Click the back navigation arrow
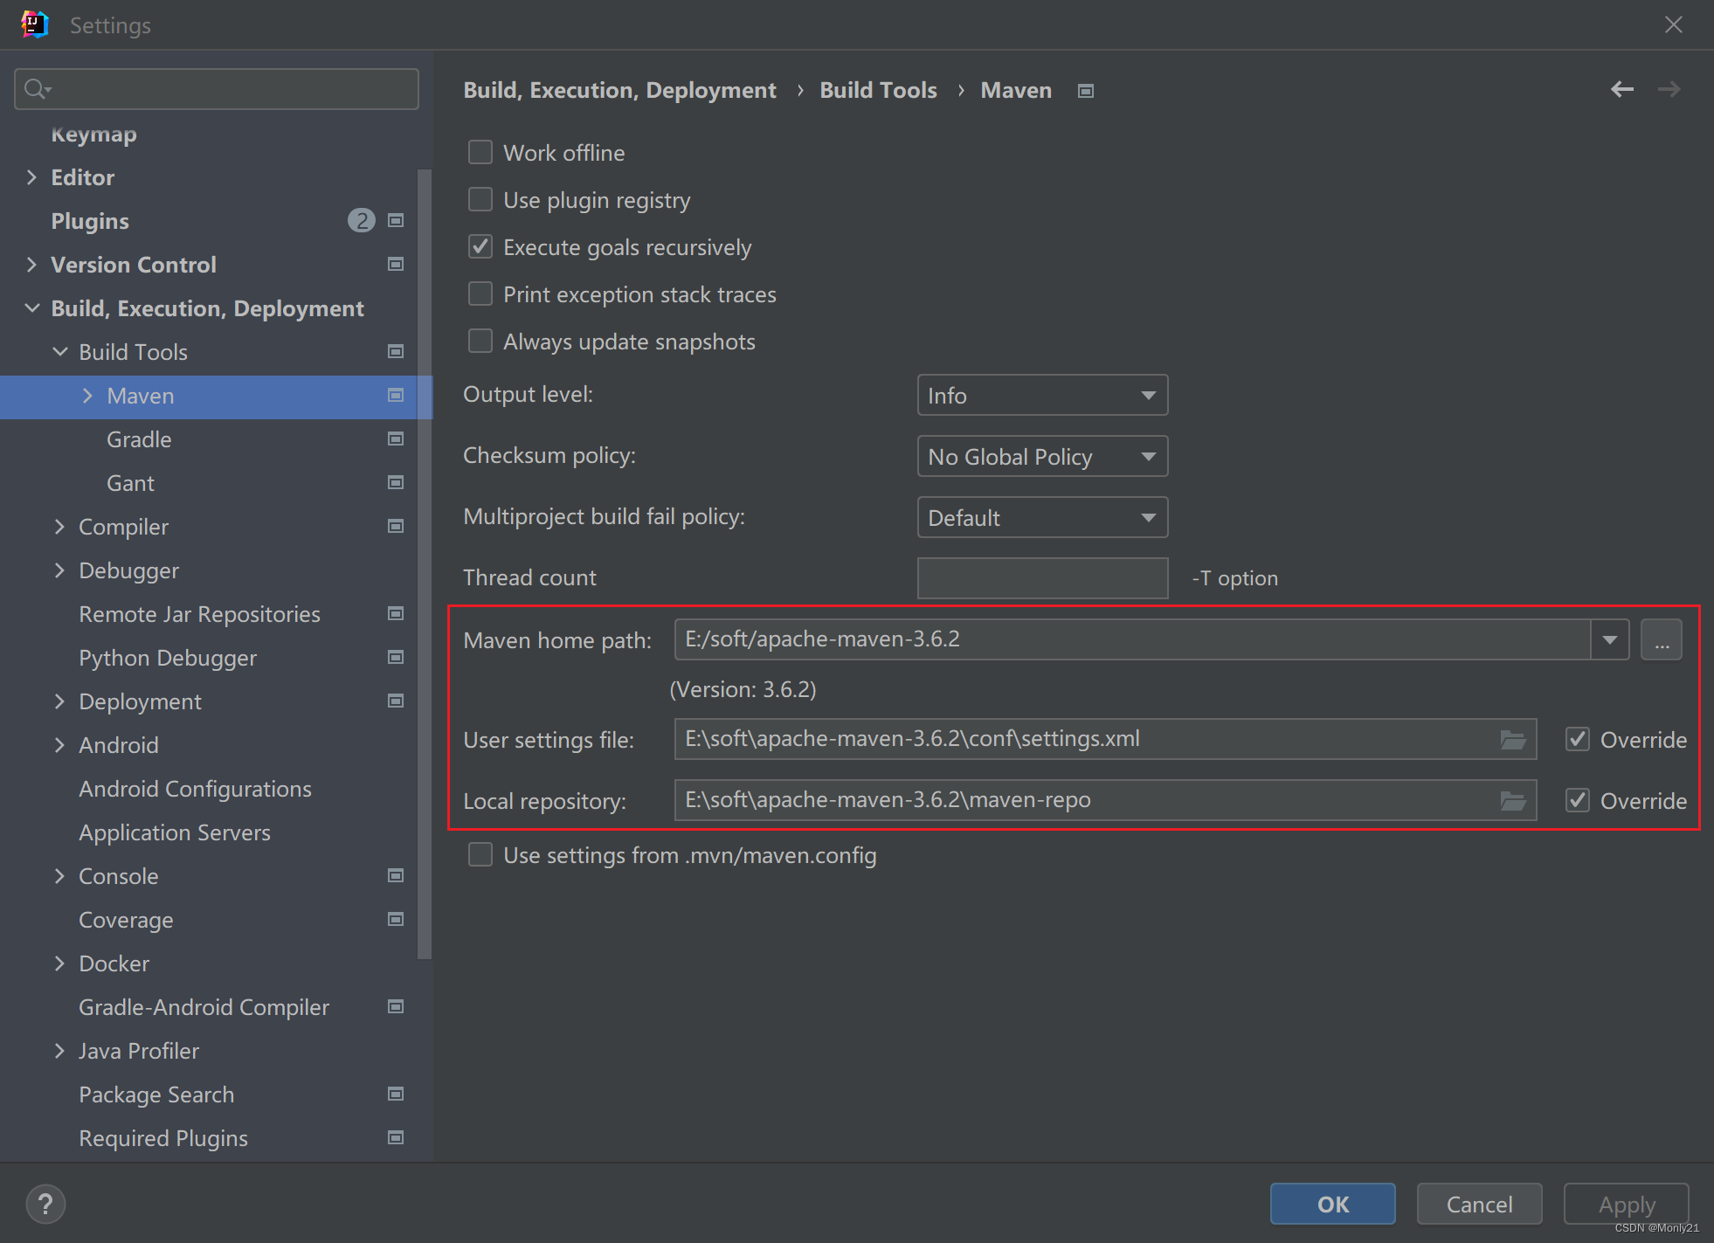 (1622, 89)
